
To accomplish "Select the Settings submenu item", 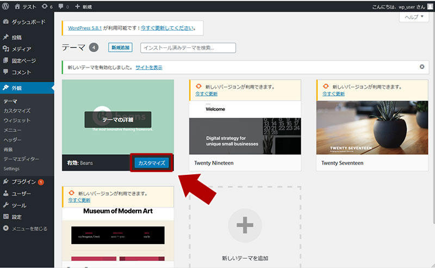I will pos(11,169).
